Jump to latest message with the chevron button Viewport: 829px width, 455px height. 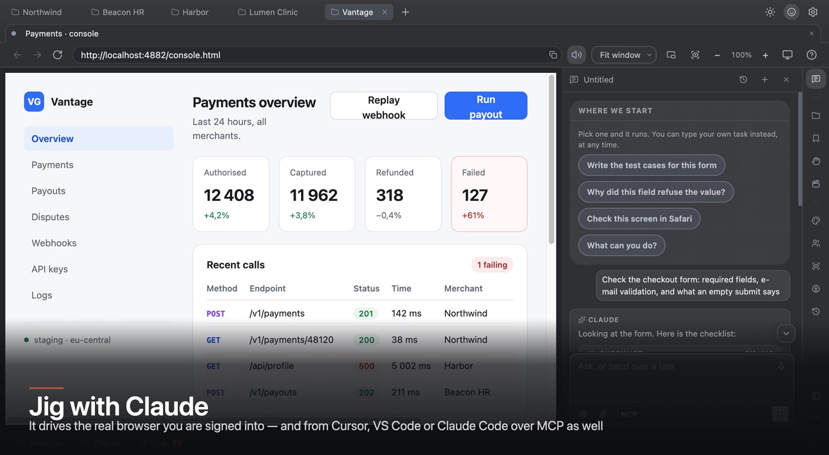pyautogui.click(x=786, y=333)
